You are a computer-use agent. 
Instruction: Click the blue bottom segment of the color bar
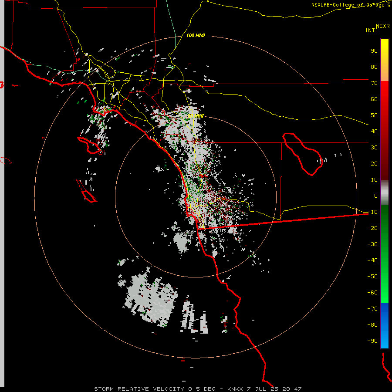click(x=385, y=326)
